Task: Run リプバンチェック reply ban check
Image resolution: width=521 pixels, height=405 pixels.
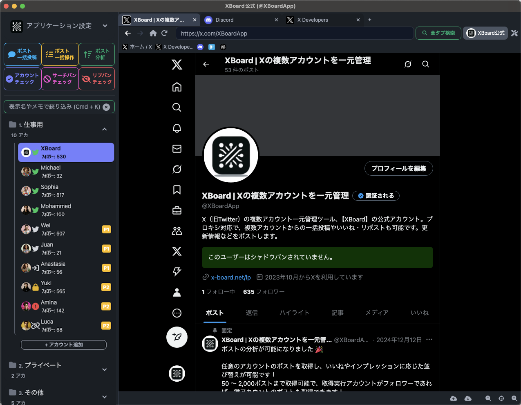Action: (97, 79)
